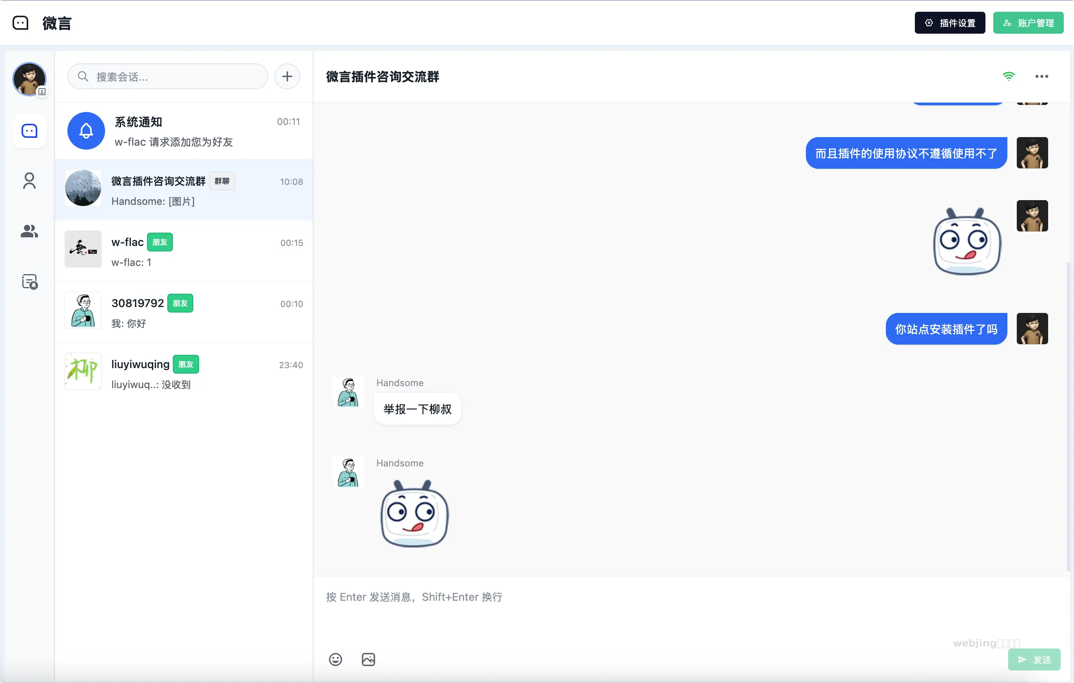Click the image upload icon
The height and width of the screenshot is (683, 1074).
pyautogui.click(x=368, y=659)
